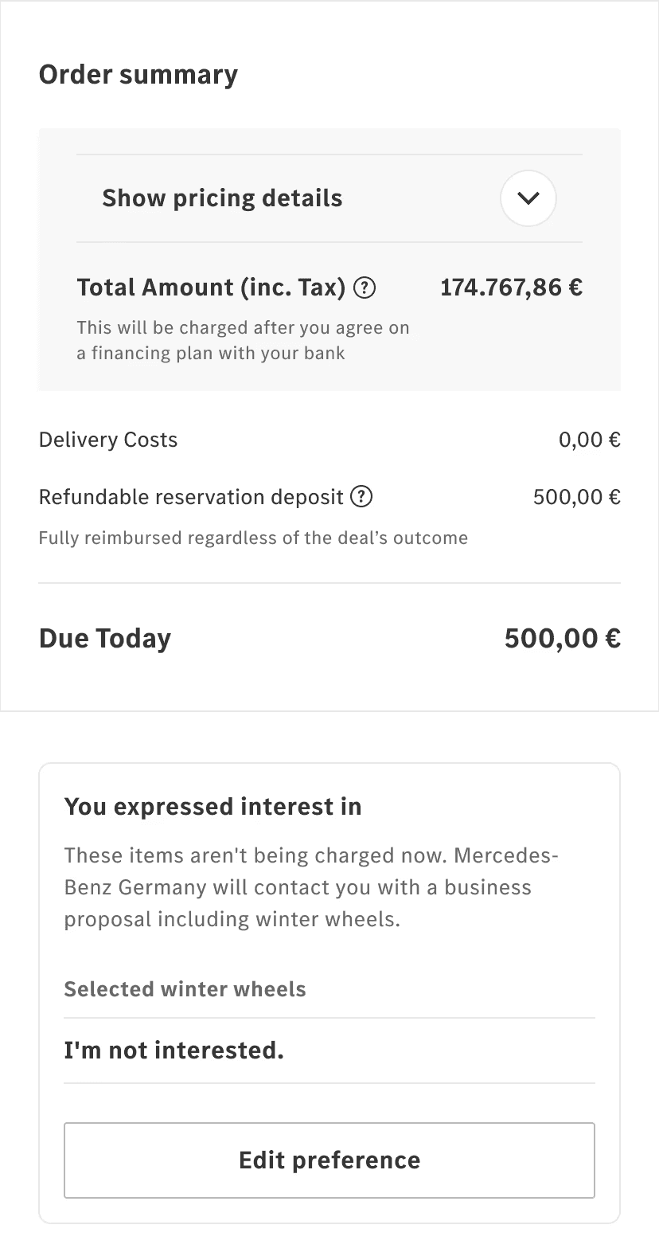The width and height of the screenshot is (659, 1256).
Task: Click the bold Due Today 500,00 € amount
Action: pyautogui.click(x=562, y=639)
